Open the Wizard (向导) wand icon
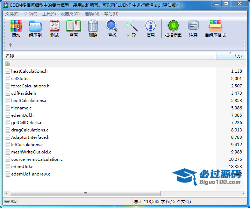The image size is (250, 208). pos(131,29)
